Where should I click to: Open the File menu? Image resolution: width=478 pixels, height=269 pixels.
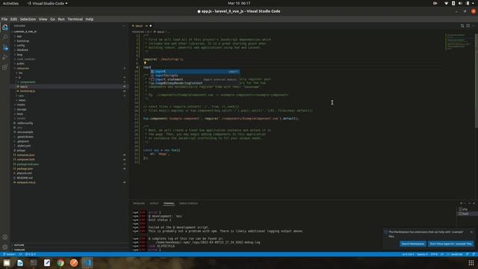pos(4,19)
